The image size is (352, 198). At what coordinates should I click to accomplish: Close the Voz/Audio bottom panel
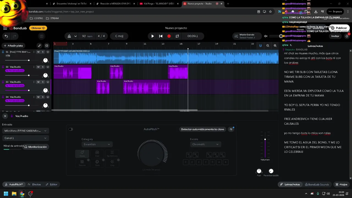[5, 116]
